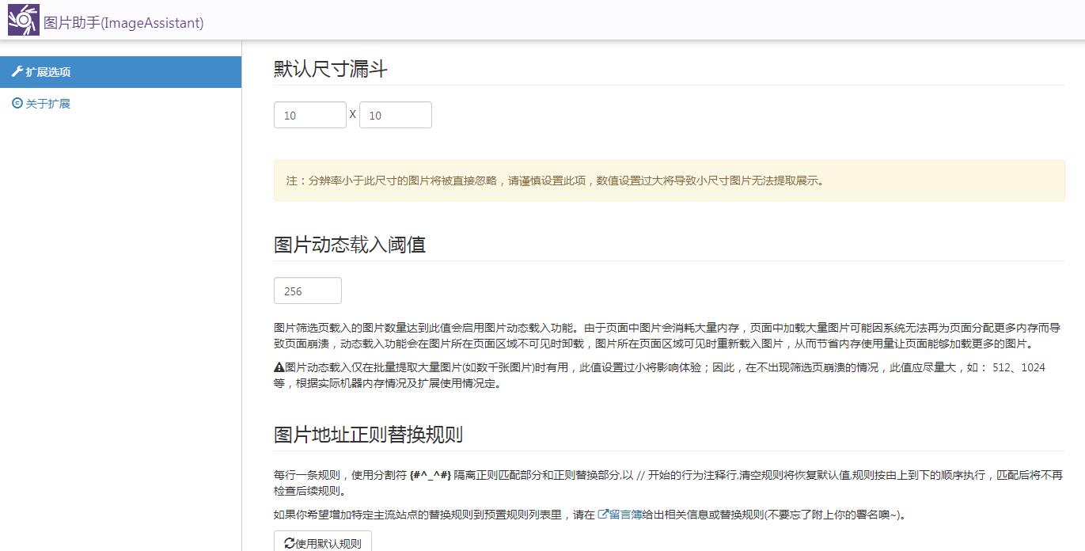Click the highlighted blue sidebar row
Image resolution: width=1085 pixels, height=551 pixels.
120,71
